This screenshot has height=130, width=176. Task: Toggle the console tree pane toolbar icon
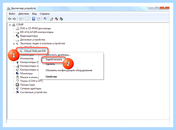coord(21,19)
